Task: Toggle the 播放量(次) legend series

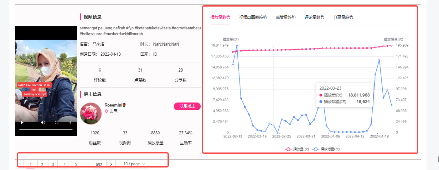Action: point(297,149)
